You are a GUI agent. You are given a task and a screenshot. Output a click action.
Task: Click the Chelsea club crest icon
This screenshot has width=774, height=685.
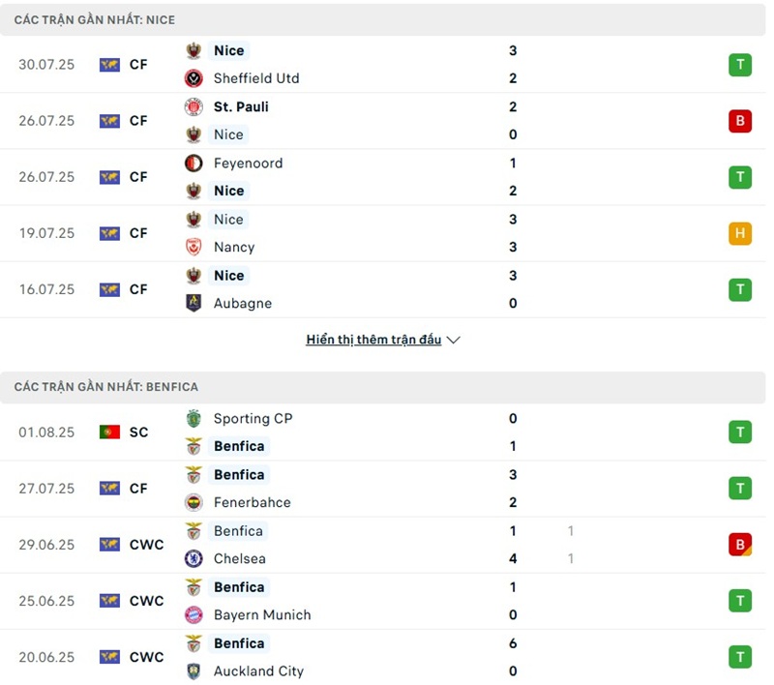point(193,558)
